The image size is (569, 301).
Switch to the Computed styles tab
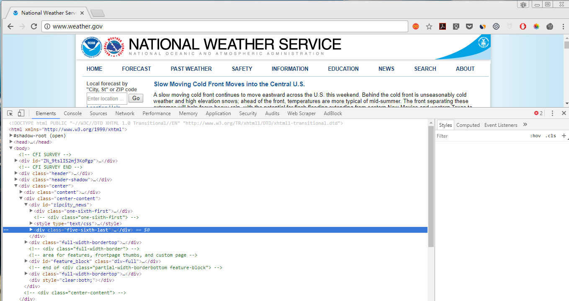tap(468, 125)
